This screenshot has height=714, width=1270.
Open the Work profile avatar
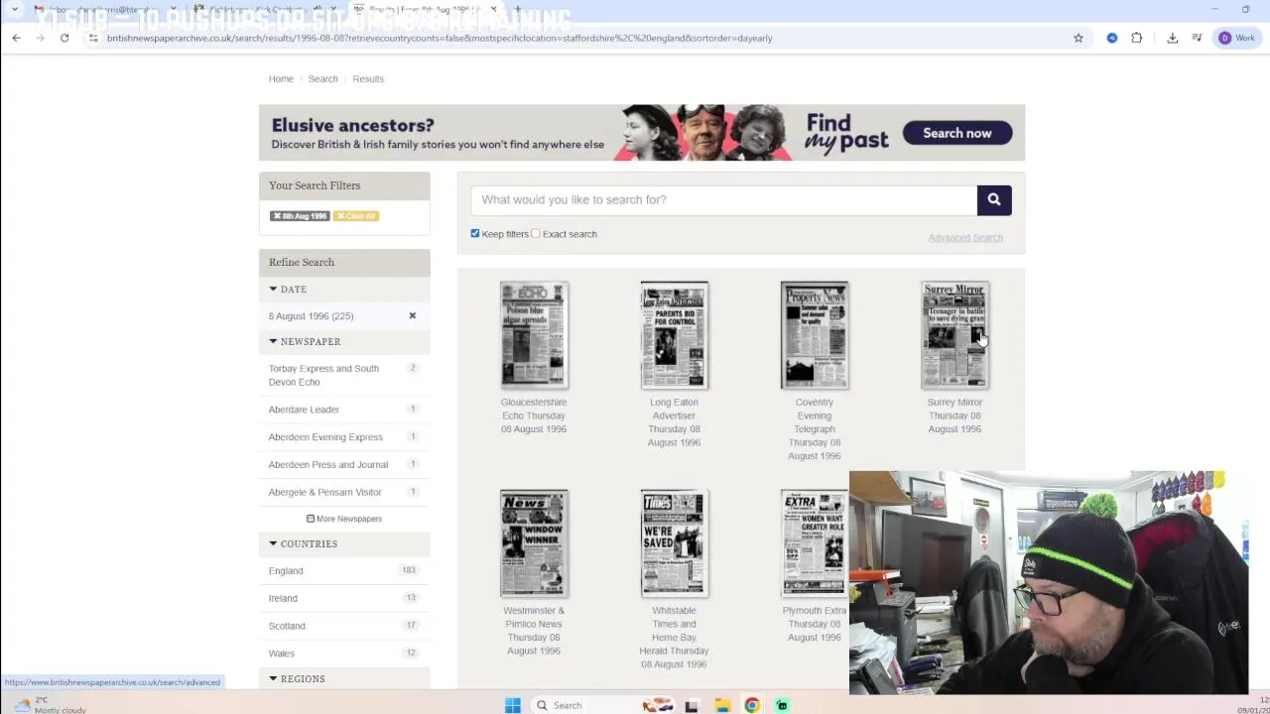coord(1237,38)
